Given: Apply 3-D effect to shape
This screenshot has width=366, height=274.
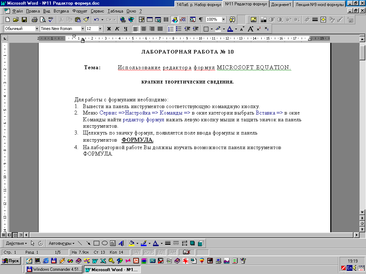Looking at the screenshot, I should [x=201, y=243].
